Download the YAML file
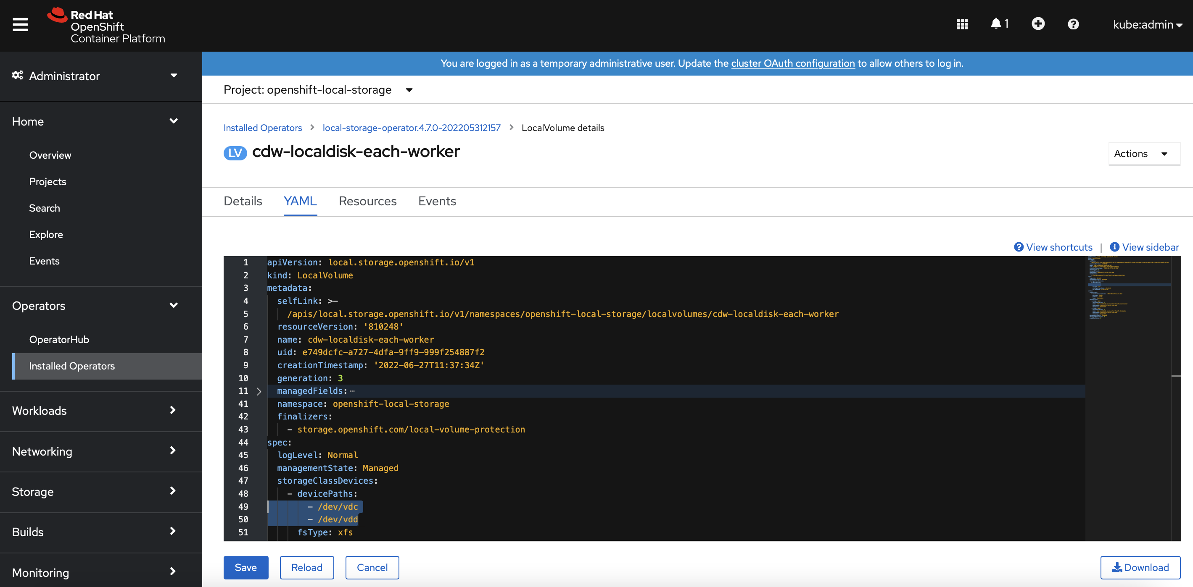Viewport: 1193px width, 587px height. (x=1140, y=568)
